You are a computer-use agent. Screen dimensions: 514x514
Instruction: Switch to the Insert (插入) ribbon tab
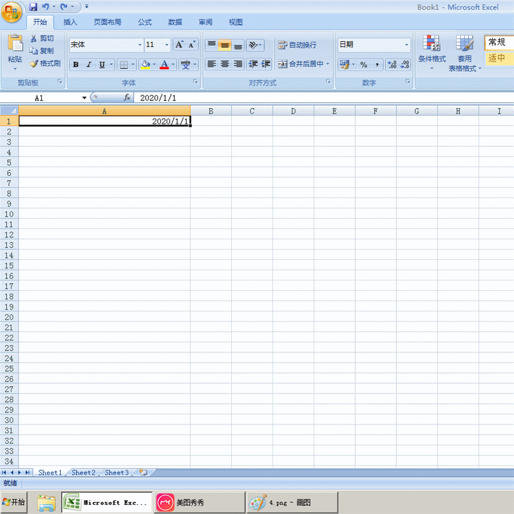pyautogui.click(x=70, y=22)
